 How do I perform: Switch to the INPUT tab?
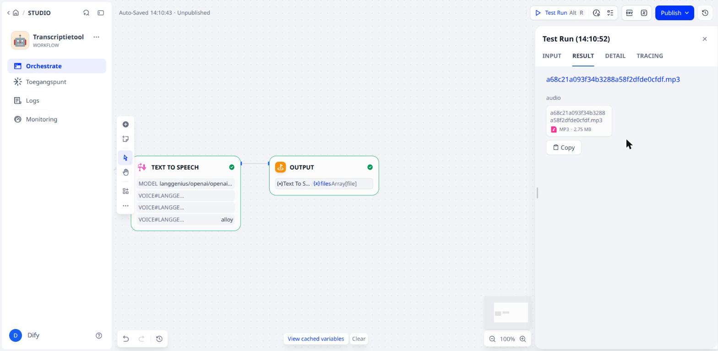[x=552, y=56]
